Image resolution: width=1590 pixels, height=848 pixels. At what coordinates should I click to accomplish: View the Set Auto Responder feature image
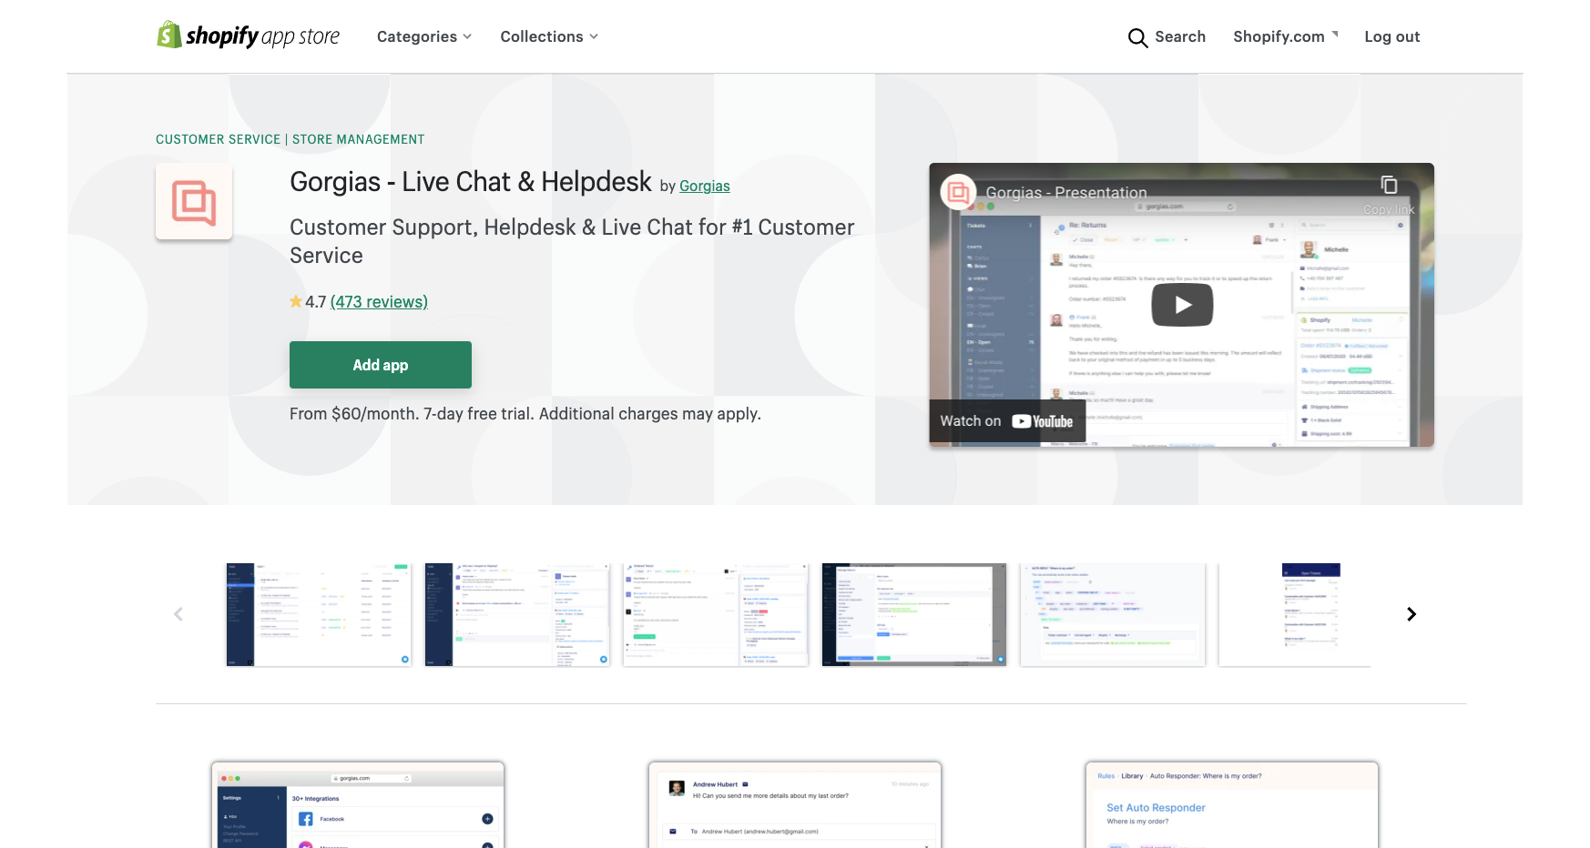point(1232,805)
